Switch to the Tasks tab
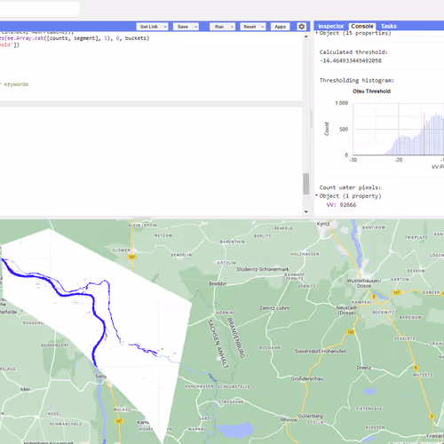444x444 pixels. click(389, 27)
